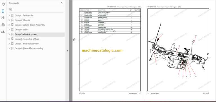Expand Group 6 Assemble of fork chevron

pos(9,39)
